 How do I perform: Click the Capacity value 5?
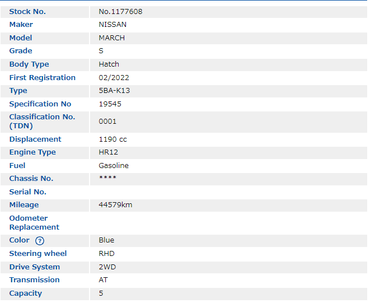(101, 293)
